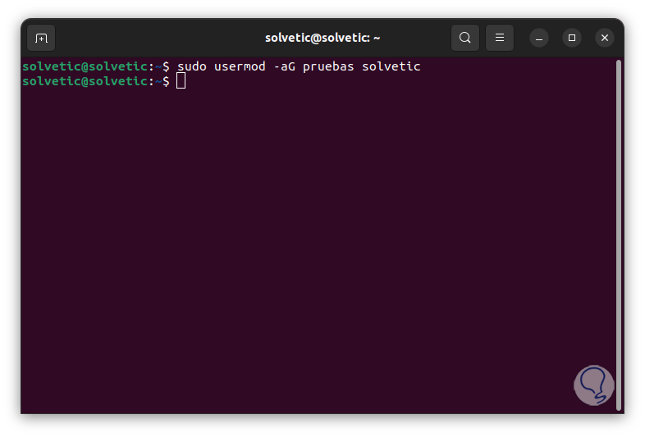
Task: Minimize the terminal window
Action: (539, 38)
